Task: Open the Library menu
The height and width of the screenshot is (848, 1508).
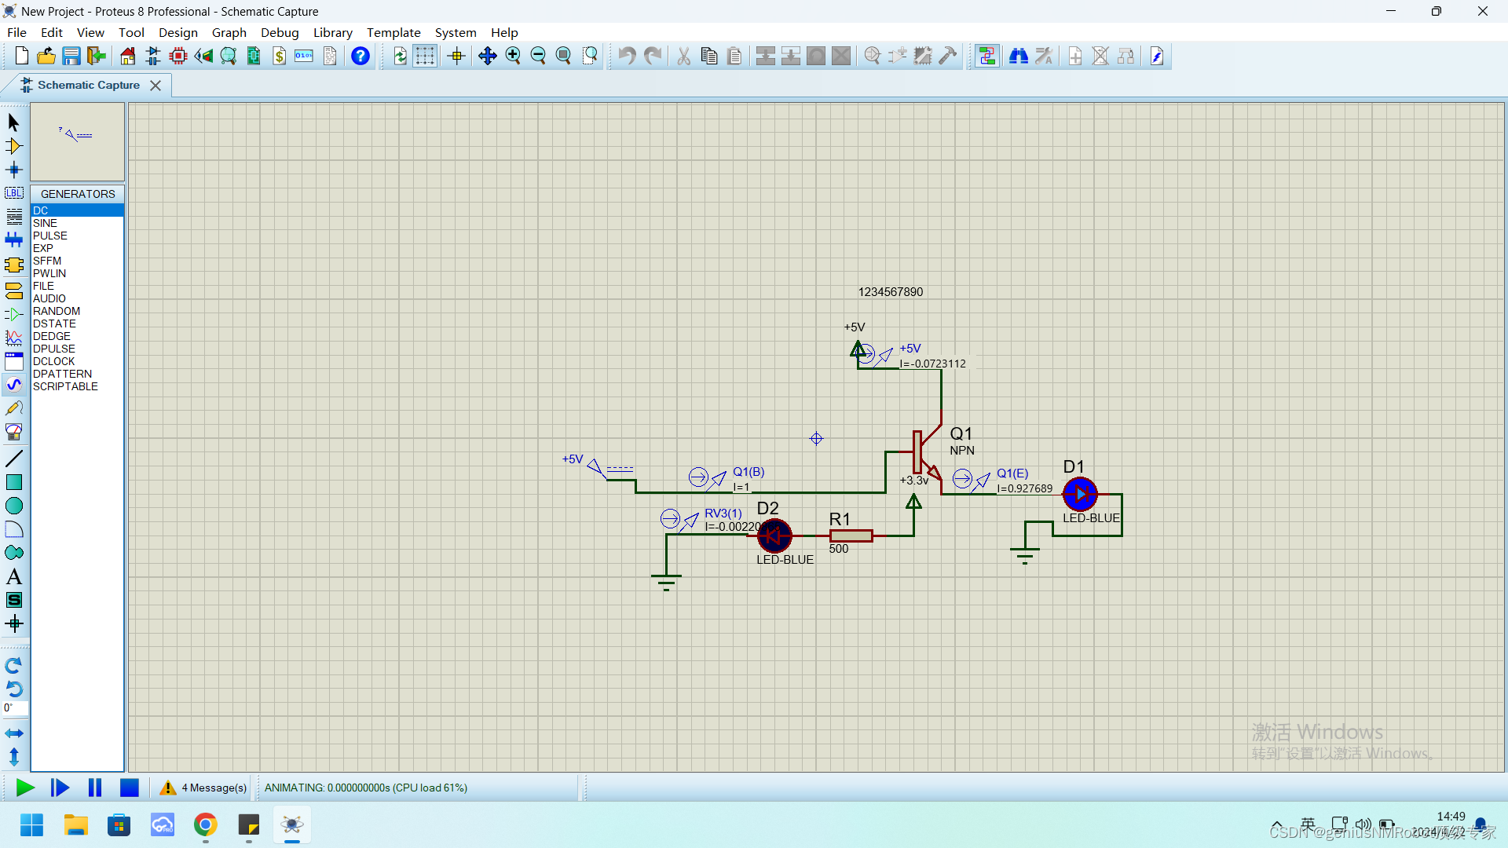Action: point(332,32)
